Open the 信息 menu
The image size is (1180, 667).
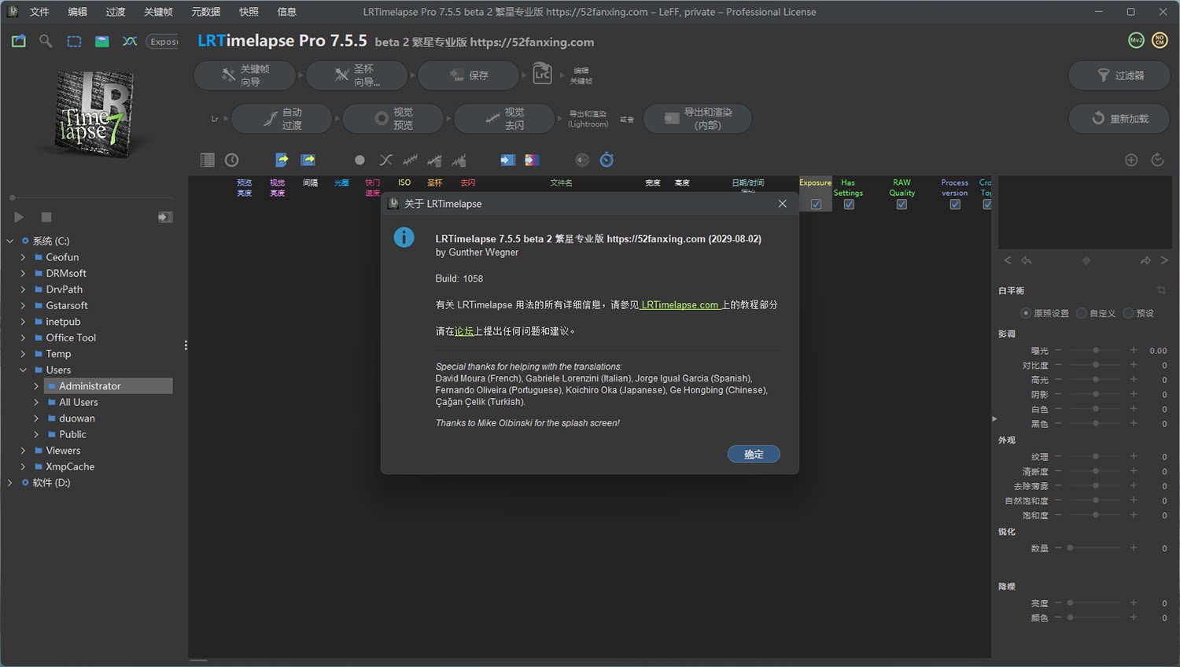[x=287, y=12]
